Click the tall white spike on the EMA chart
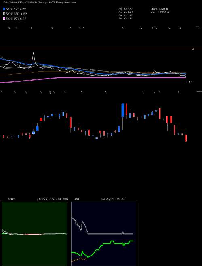 click(33, 58)
